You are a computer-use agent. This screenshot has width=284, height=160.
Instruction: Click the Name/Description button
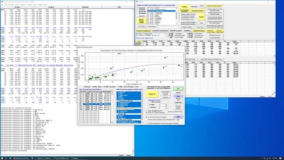tap(176, 31)
